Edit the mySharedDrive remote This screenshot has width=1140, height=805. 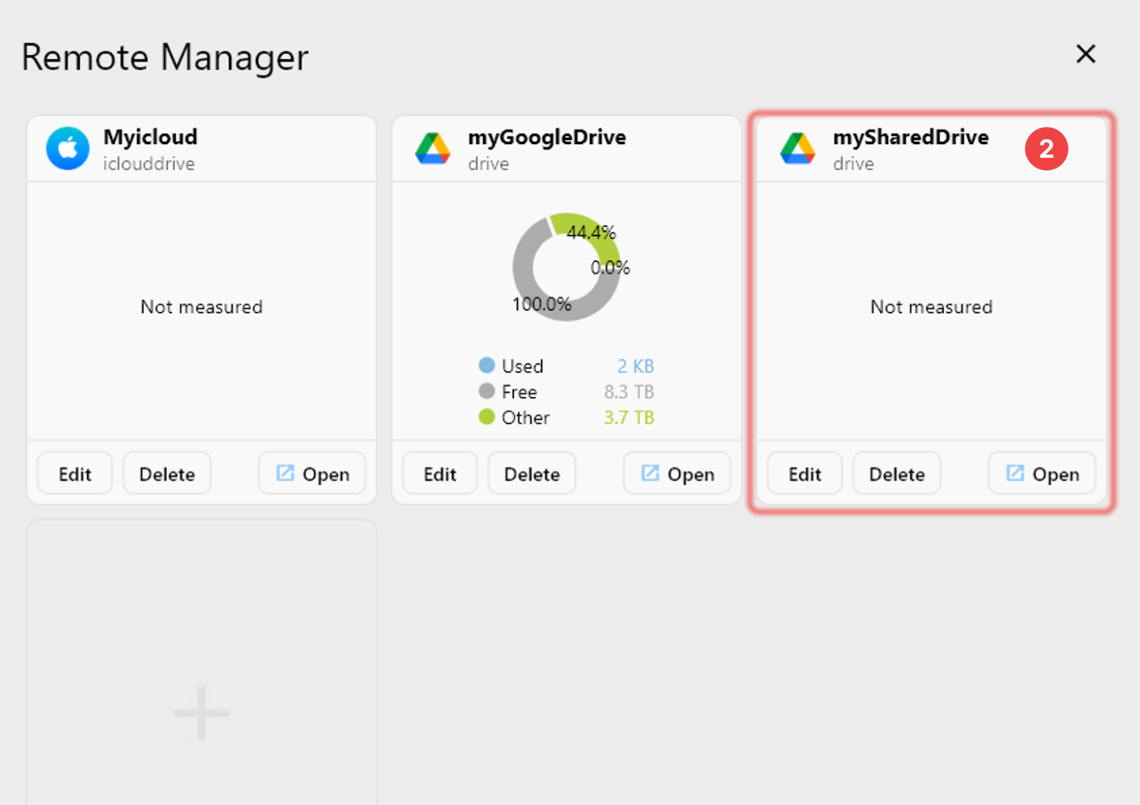(x=804, y=473)
